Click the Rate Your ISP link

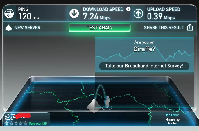[x=38, y=123]
